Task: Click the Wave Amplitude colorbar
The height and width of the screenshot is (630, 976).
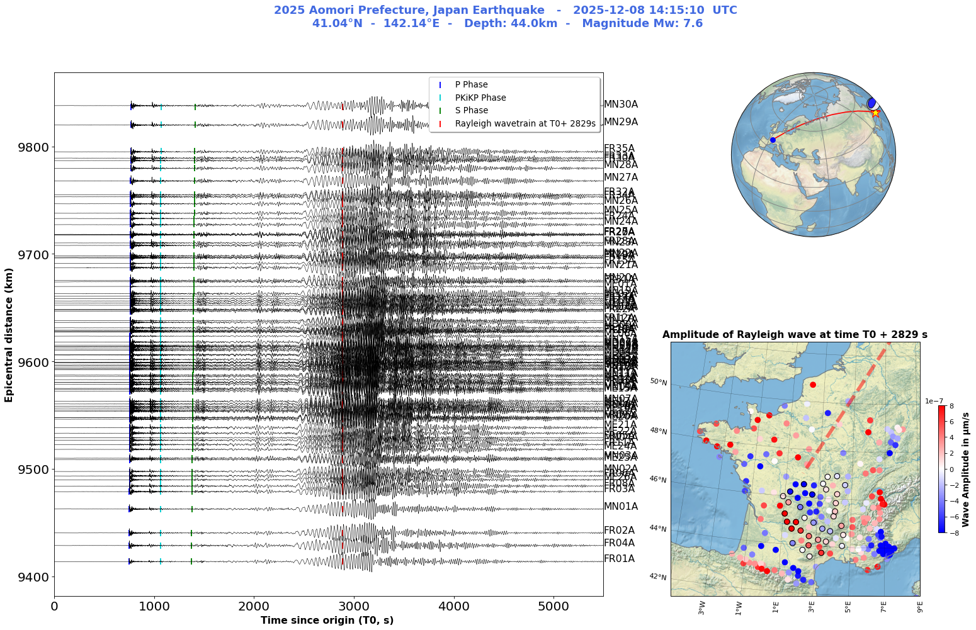Action: coord(941,469)
